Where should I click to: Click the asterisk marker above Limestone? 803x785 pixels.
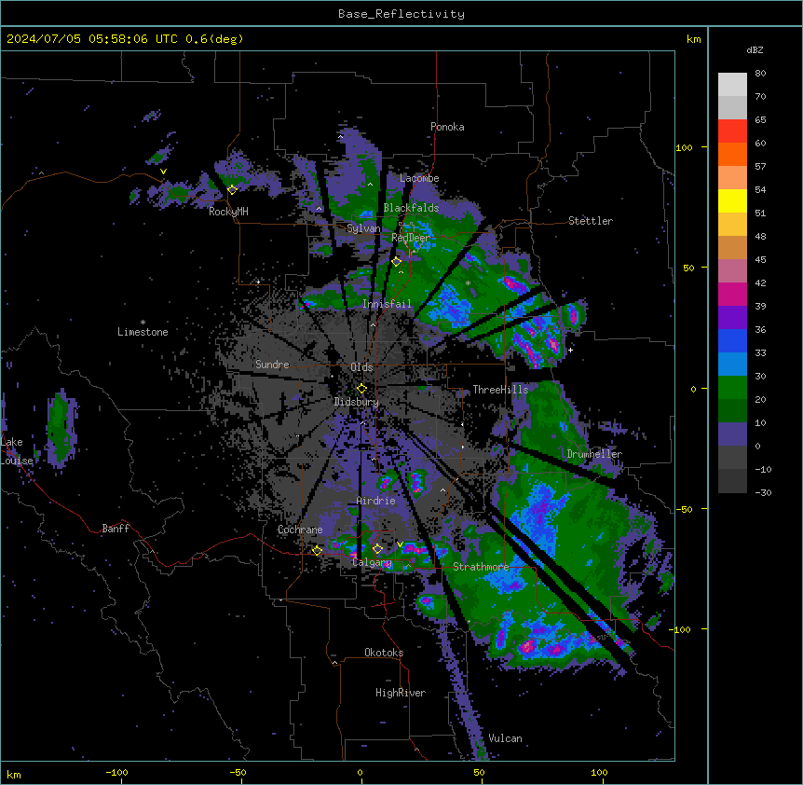point(143,323)
